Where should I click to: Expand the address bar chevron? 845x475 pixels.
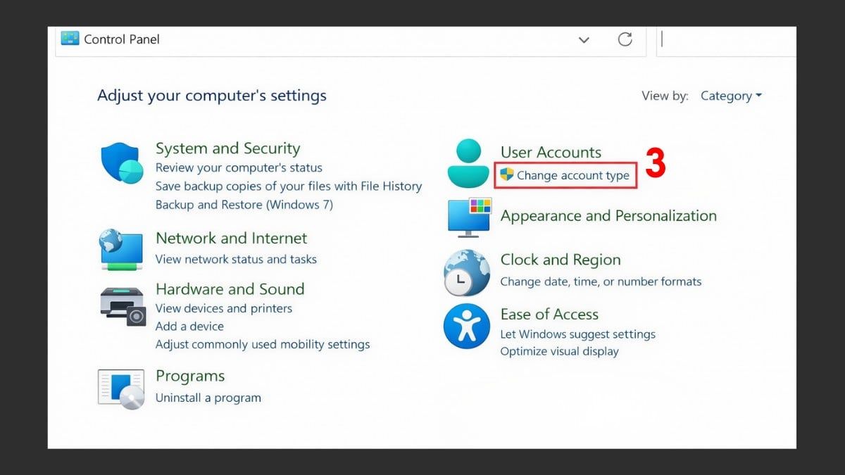point(584,40)
